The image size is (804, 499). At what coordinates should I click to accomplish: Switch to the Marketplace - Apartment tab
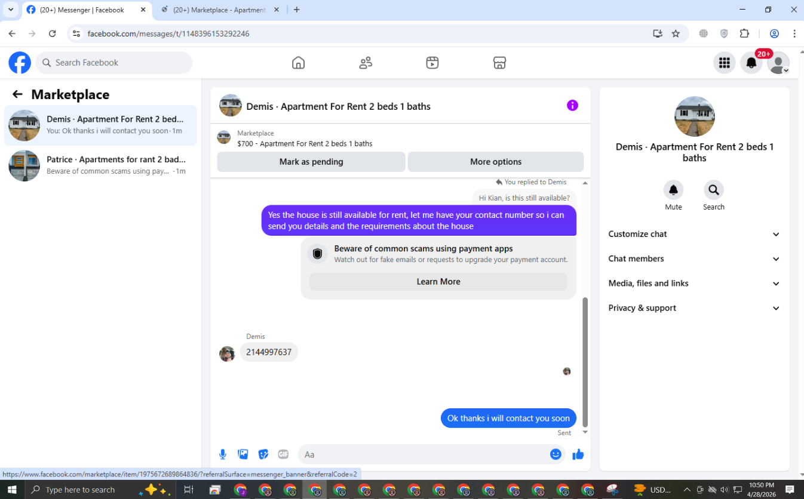point(219,10)
